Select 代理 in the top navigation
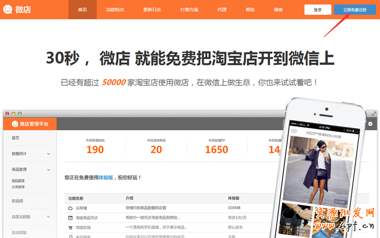Image resolution: width=380 pixels, height=238 pixels. tap(222, 10)
